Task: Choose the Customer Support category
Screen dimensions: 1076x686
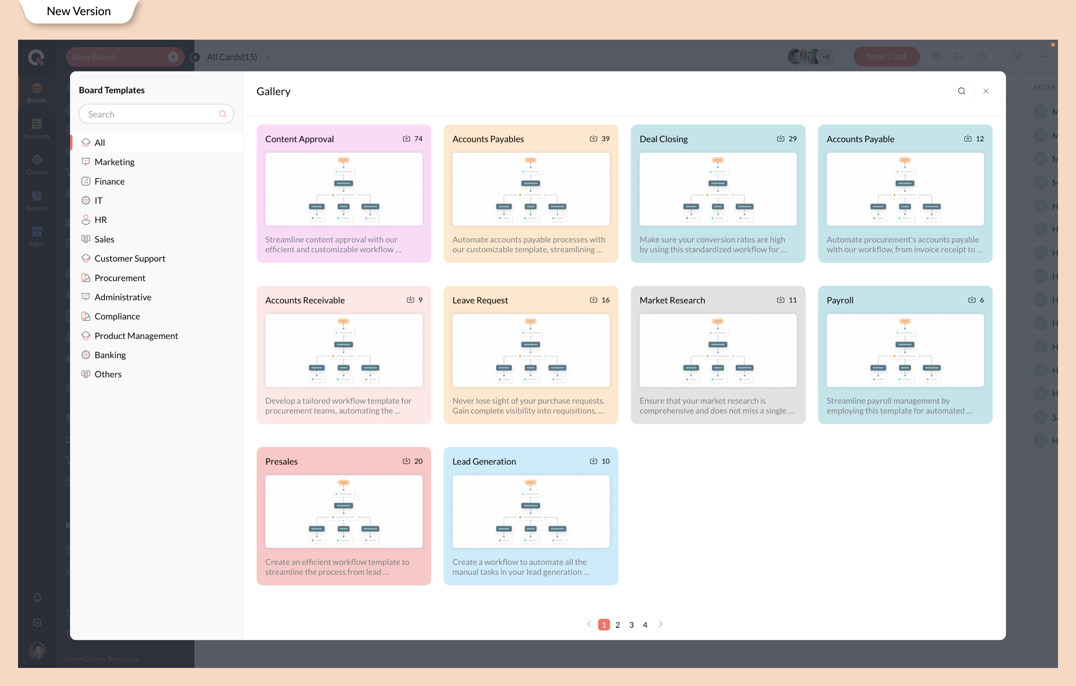Action: [130, 258]
